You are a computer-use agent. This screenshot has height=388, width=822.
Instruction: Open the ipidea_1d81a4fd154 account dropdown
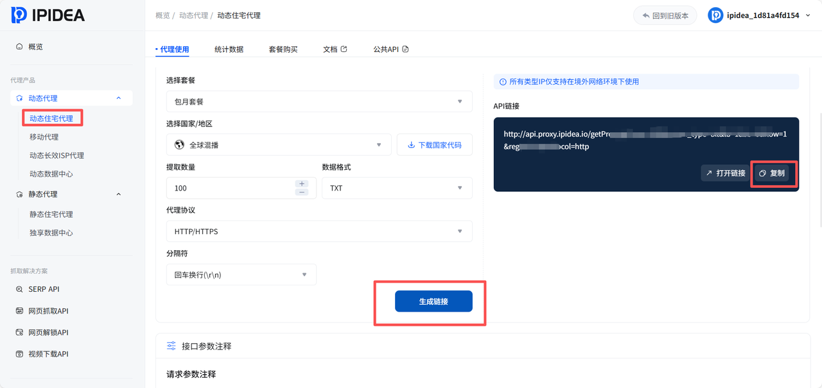[759, 15]
